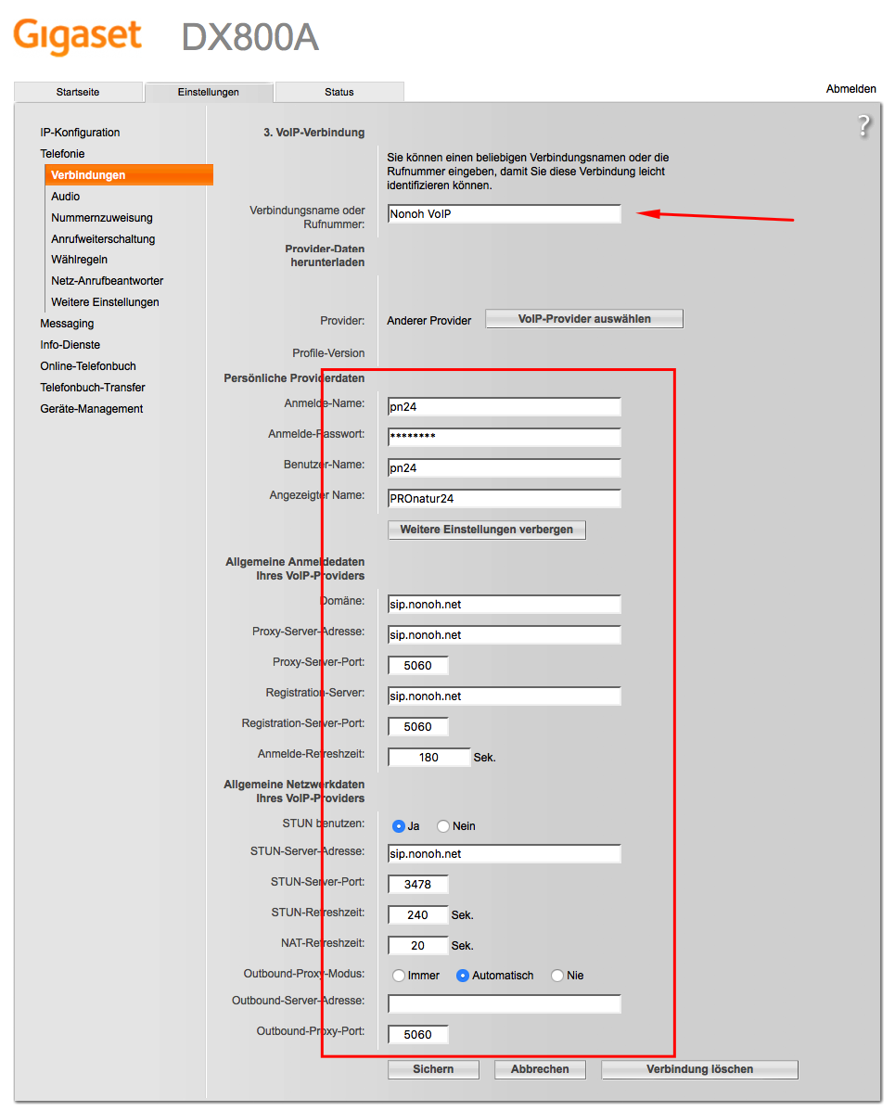This screenshot has height=1111, width=895.
Task: Go to Wählregeln in the sidebar
Action: (80, 260)
